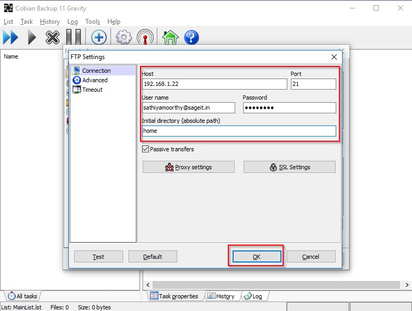The image size is (412, 311).
Task: Select Advanced in the settings tree
Action: [x=95, y=80]
